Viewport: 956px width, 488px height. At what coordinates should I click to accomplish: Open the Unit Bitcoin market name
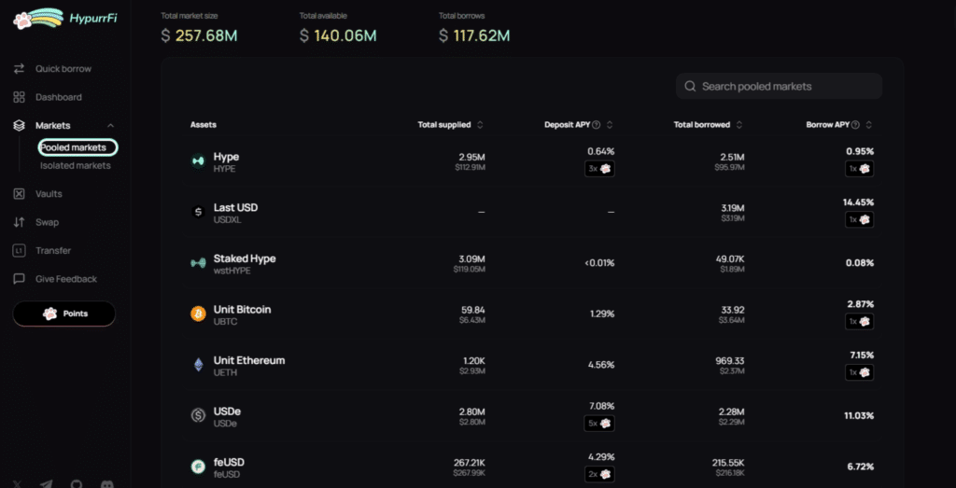242,310
